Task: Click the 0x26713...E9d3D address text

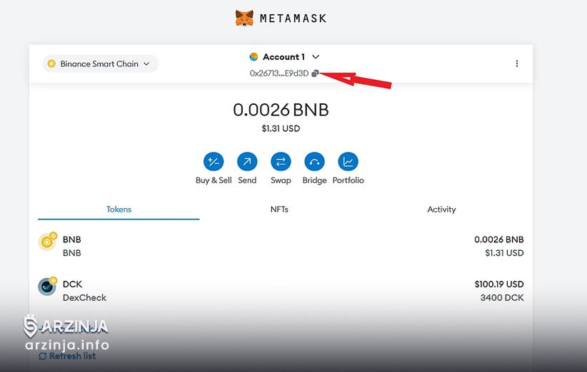Action: [x=279, y=73]
